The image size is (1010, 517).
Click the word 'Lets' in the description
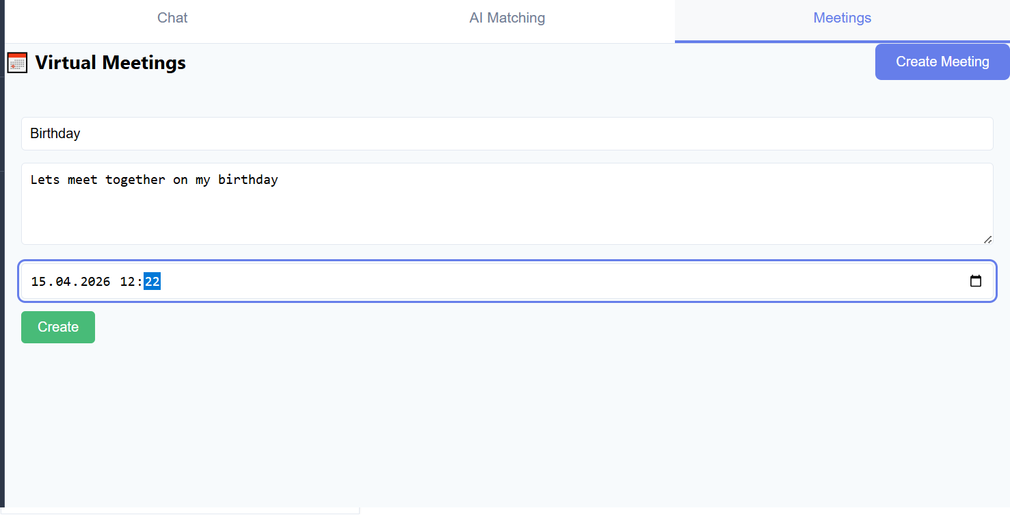click(x=45, y=180)
